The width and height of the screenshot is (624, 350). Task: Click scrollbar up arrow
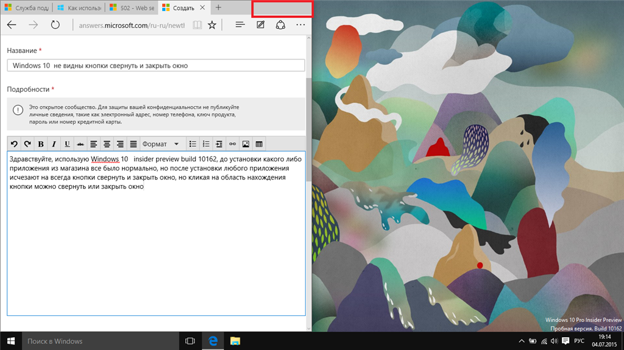pyautogui.click(x=309, y=38)
